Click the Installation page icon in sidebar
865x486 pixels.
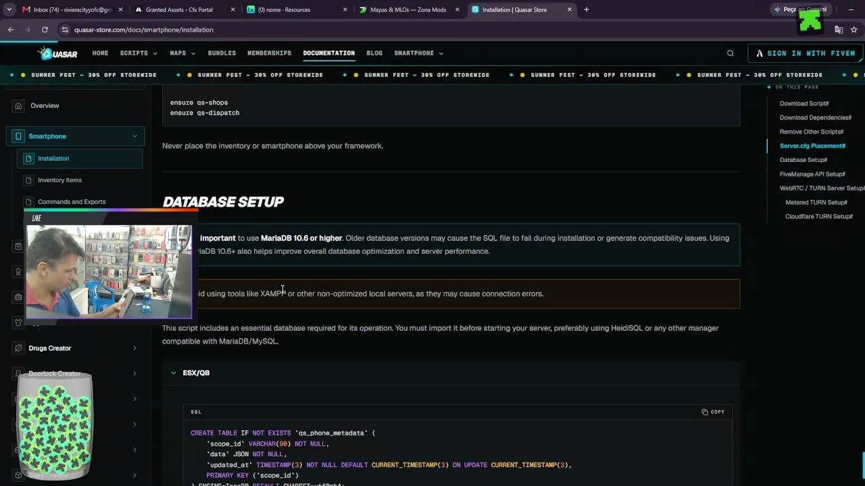coord(28,159)
